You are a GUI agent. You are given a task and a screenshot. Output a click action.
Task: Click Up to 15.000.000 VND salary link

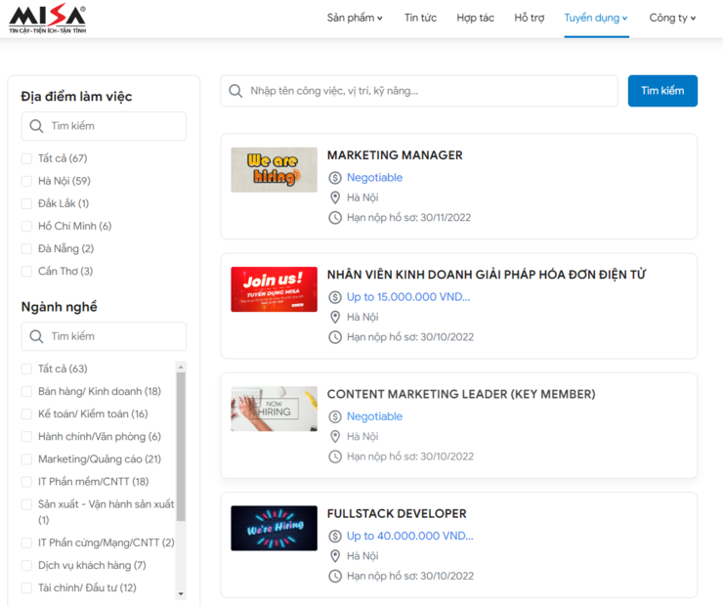(x=408, y=297)
